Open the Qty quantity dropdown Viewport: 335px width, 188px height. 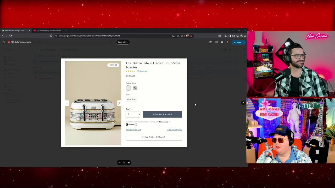click(133, 114)
